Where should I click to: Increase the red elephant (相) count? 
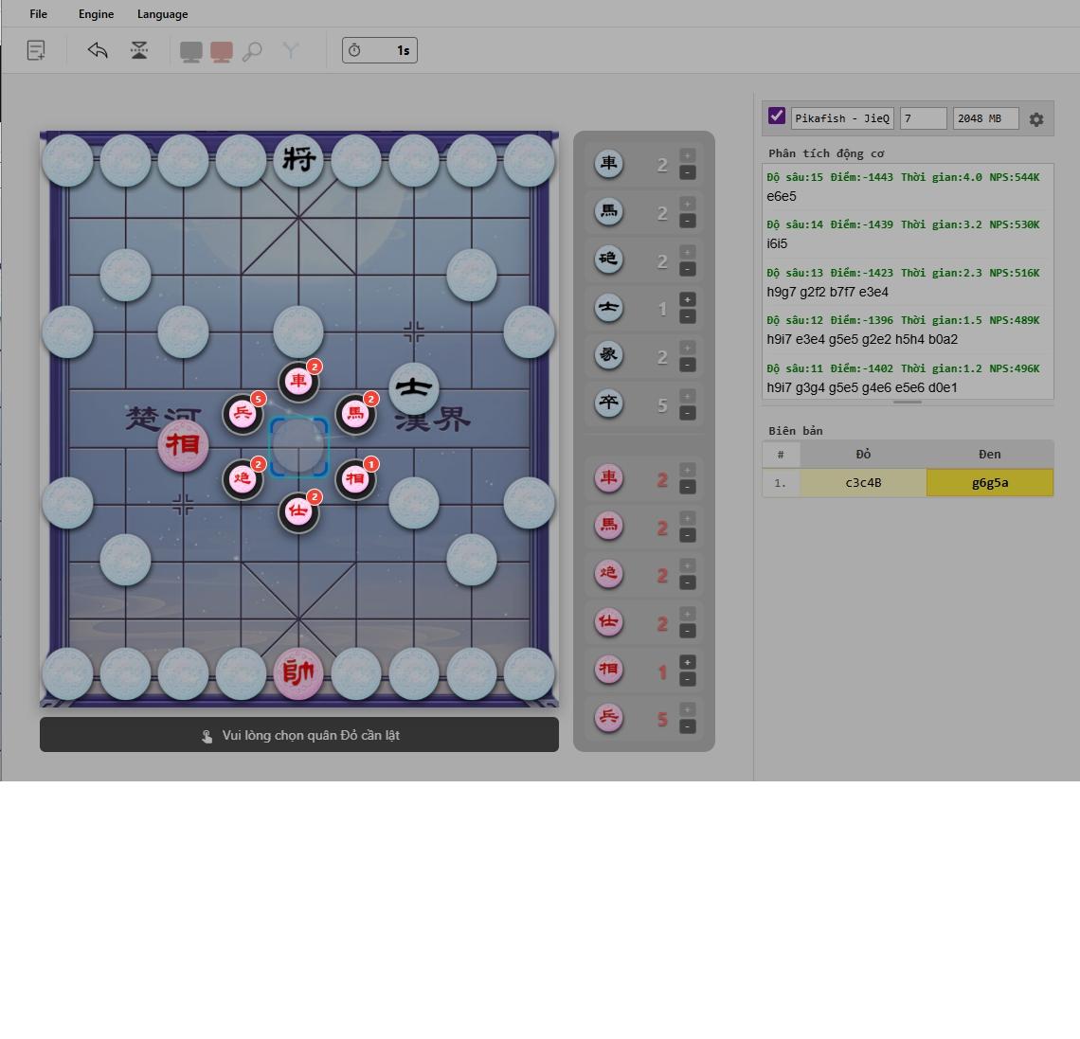(x=688, y=662)
